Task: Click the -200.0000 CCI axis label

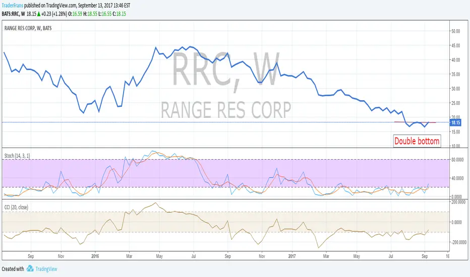Action: click(x=458, y=242)
